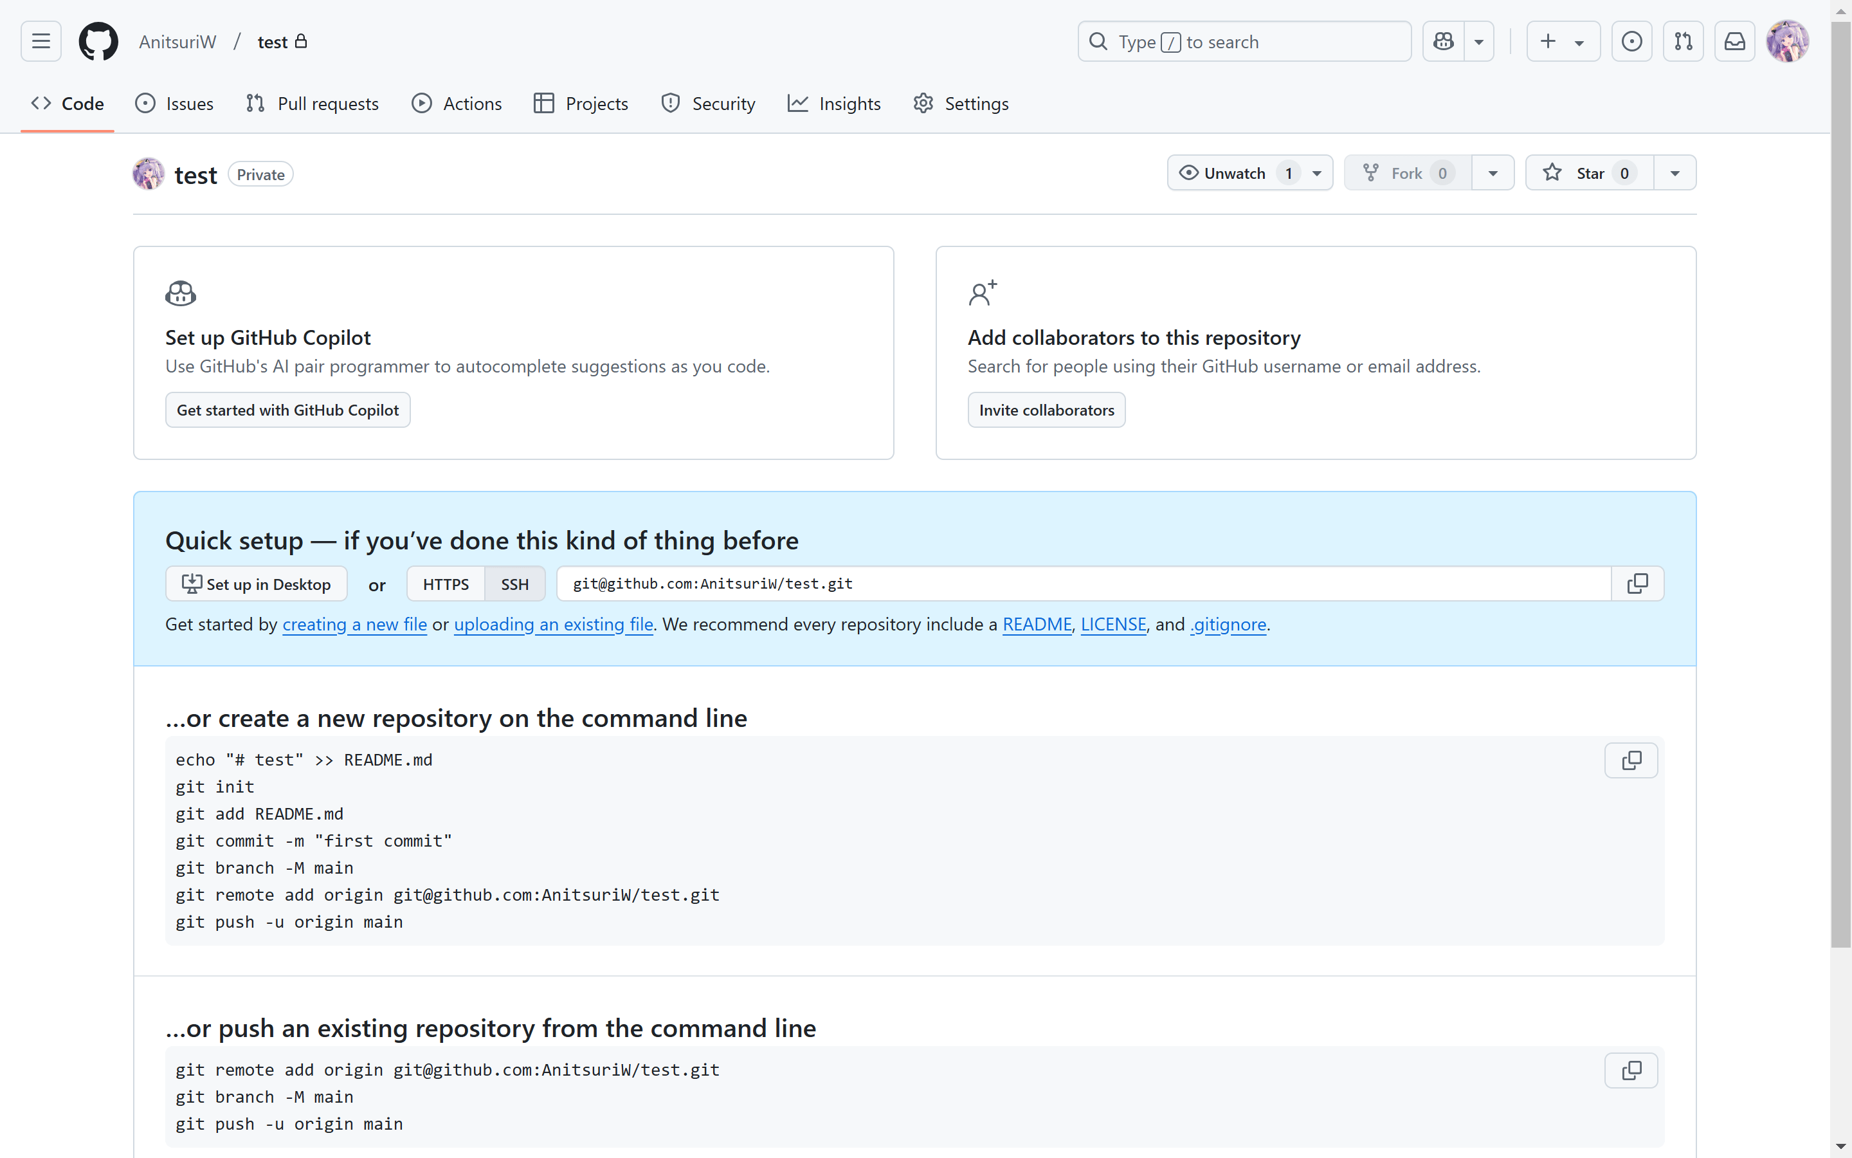Open the hamburger navigation menu

[41, 41]
